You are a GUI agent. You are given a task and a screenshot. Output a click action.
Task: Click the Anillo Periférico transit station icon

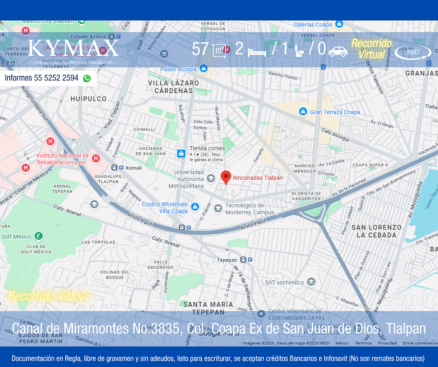click(182, 228)
